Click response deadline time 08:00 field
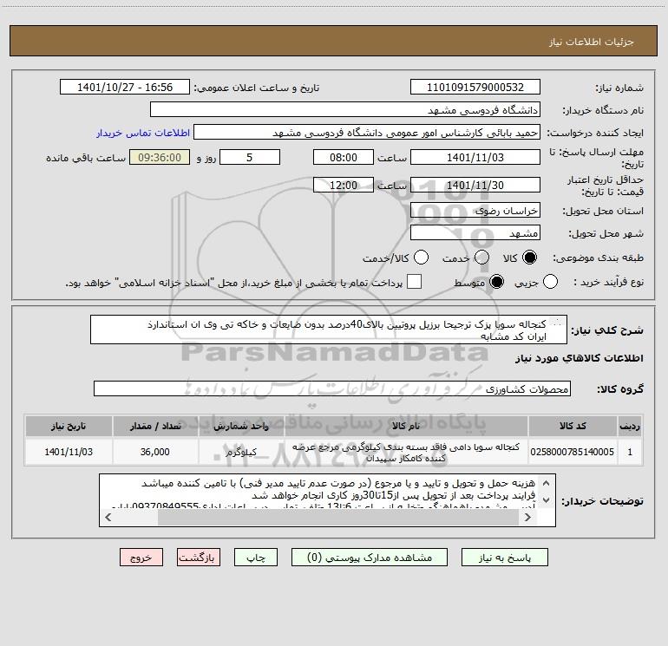The width and height of the screenshot is (668, 646). tap(344, 158)
